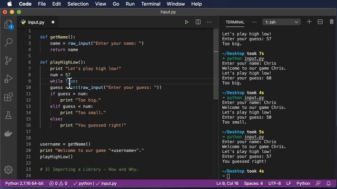Open the Apple menu

pos(9,4)
